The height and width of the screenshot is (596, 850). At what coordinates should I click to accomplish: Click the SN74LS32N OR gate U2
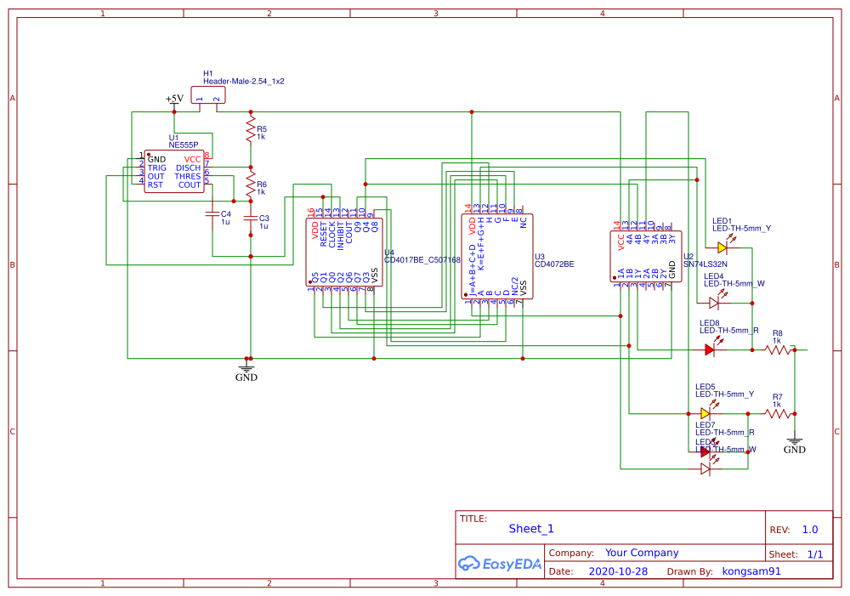coord(644,255)
